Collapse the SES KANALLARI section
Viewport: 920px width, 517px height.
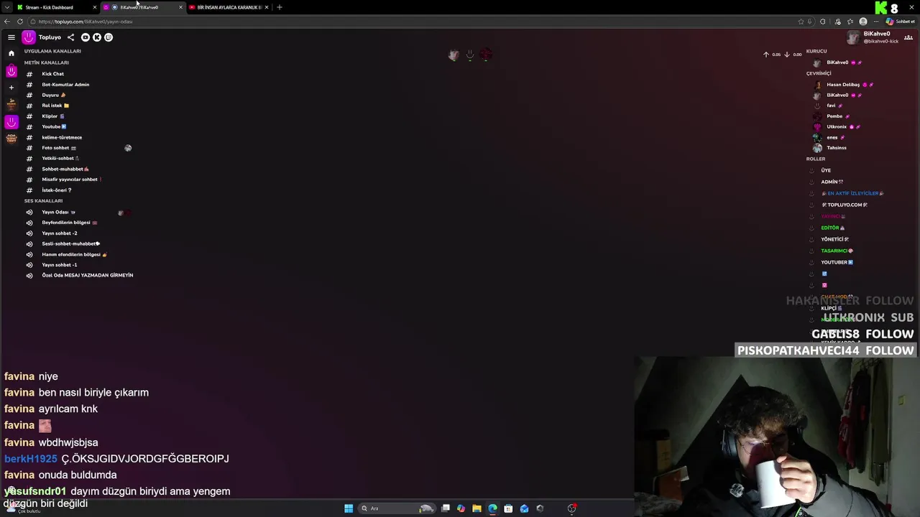[x=43, y=201]
